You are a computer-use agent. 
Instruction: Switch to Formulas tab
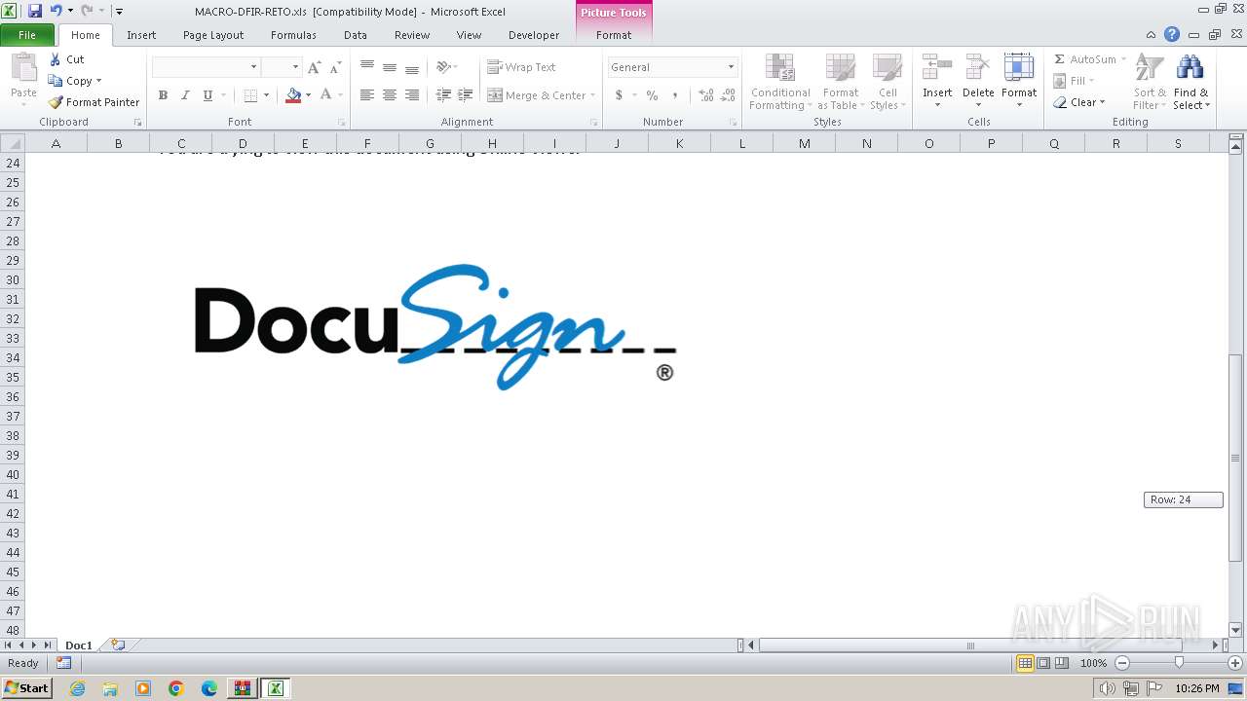[x=293, y=35]
